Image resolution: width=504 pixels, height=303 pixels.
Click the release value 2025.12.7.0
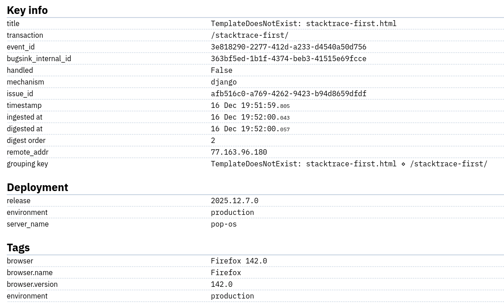(234, 201)
